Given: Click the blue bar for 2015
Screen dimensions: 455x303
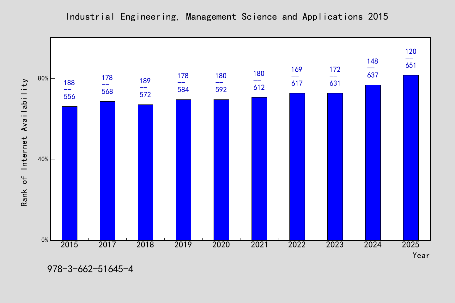Looking at the screenshot, I should (70, 173).
